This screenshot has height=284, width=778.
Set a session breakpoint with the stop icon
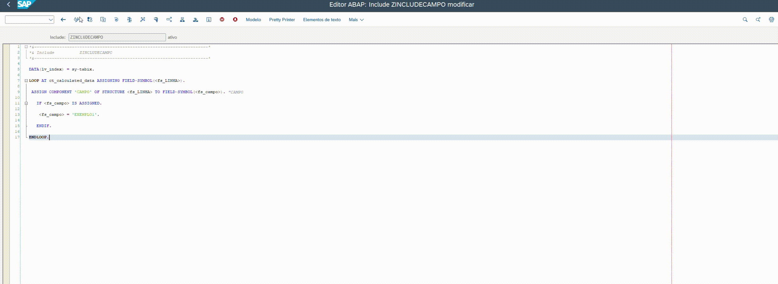222,20
